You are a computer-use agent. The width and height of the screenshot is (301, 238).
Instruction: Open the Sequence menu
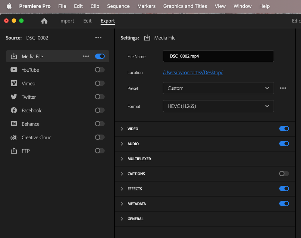(x=118, y=6)
